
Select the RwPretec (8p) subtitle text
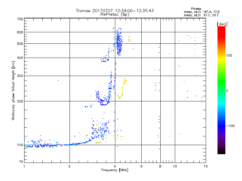click(115, 14)
